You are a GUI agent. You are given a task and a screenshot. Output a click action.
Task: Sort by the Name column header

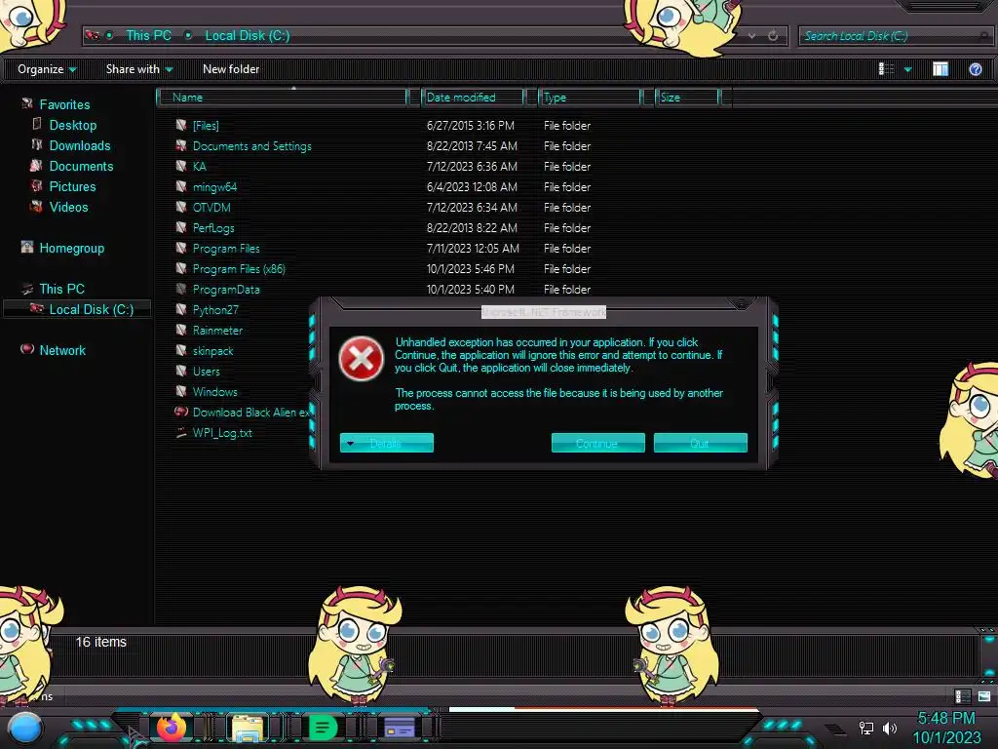(x=282, y=98)
